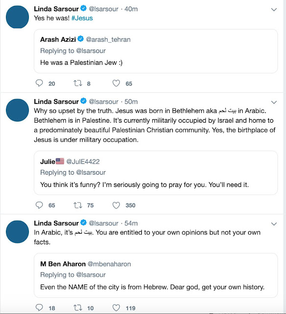Retweet the tweet with 10 retweets

pos(78,308)
